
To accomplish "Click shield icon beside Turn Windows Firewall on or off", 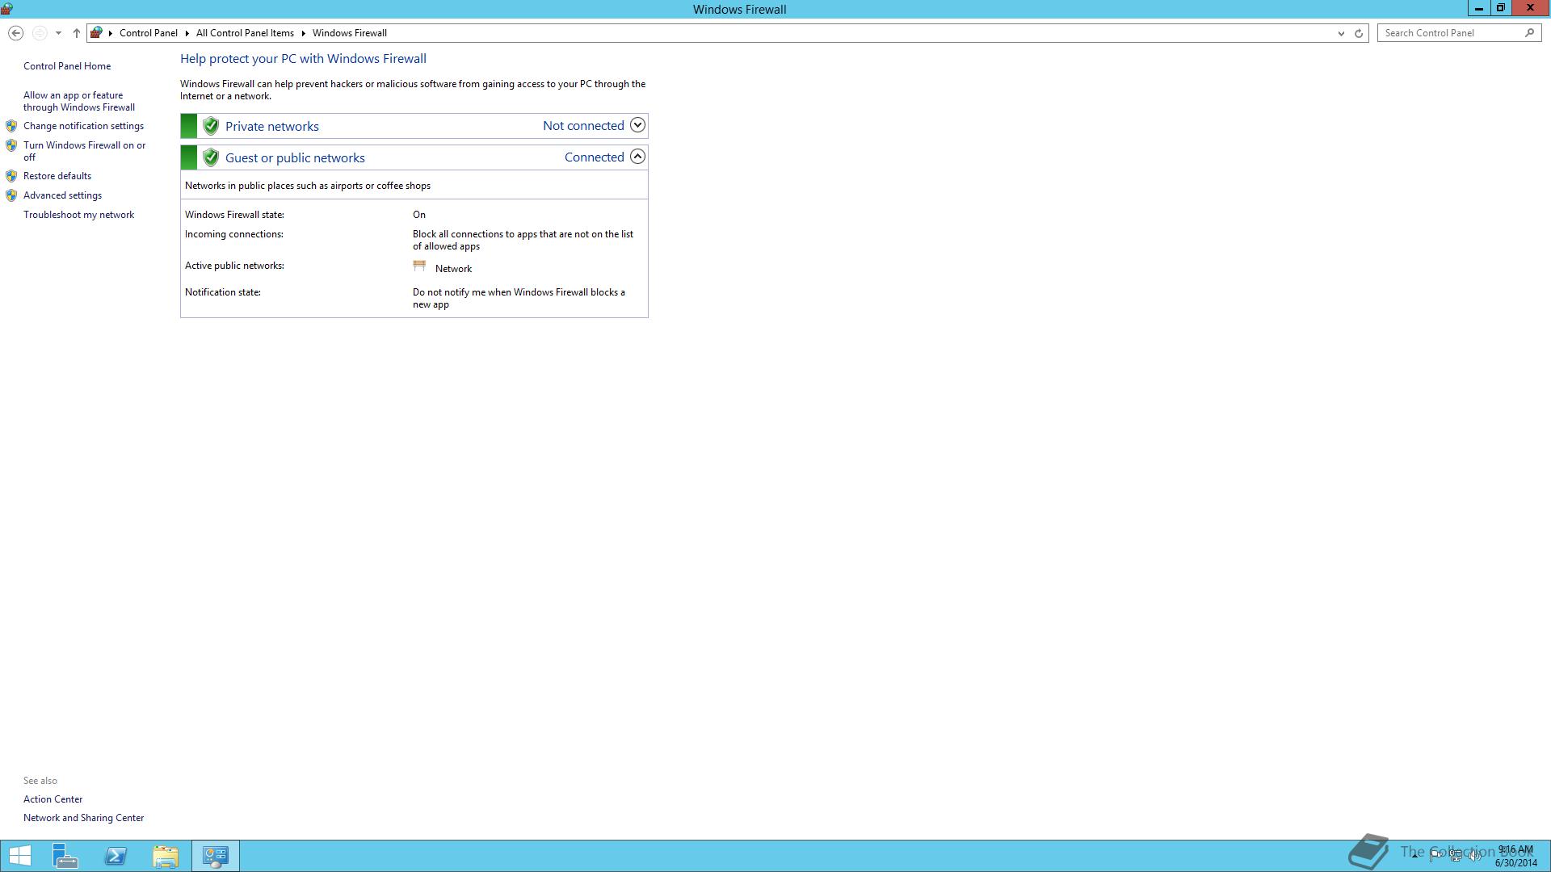I will click(x=11, y=145).
